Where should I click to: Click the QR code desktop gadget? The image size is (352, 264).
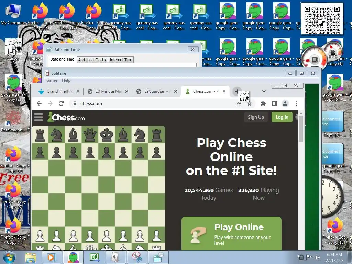pyautogui.click(x=322, y=19)
